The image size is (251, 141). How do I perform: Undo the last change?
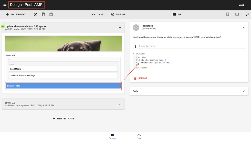pyautogui.click(x=93, y=14)
